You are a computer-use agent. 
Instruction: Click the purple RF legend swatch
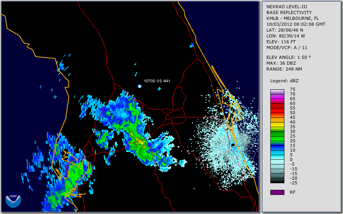277,192
